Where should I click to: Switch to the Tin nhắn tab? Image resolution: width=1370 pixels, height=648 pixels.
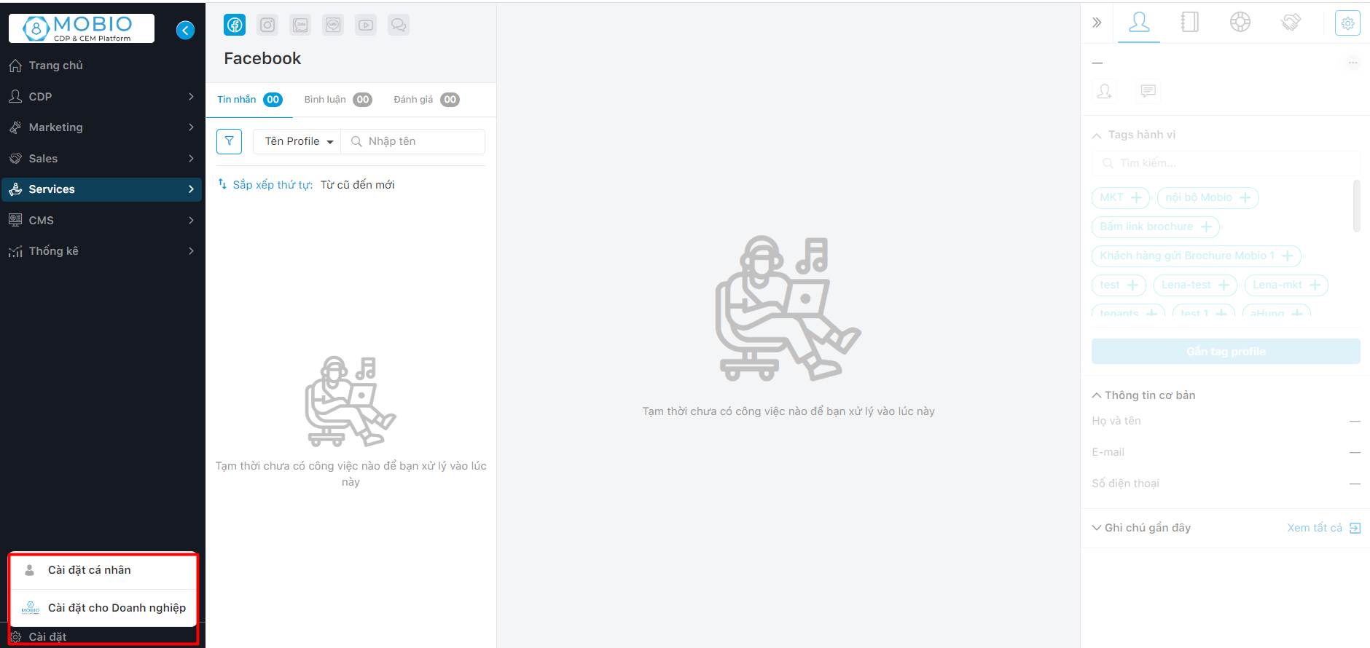click(x=250, y=100)
